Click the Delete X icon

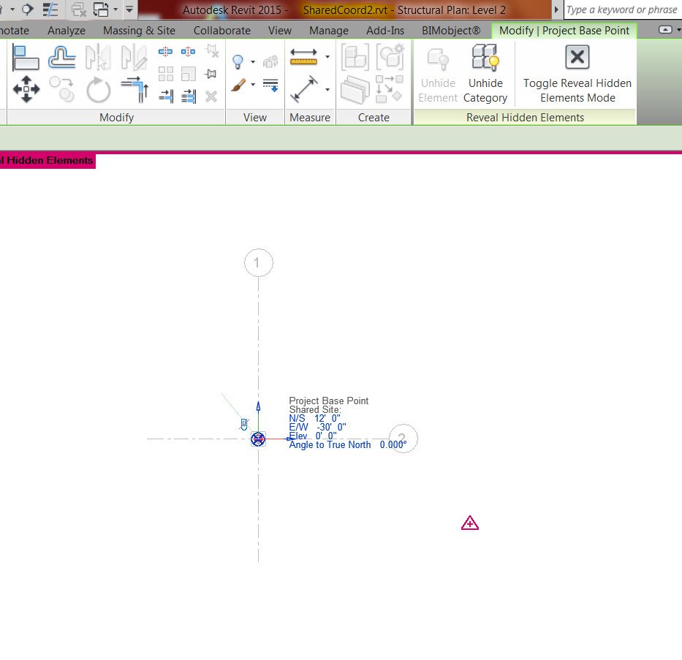211,96
